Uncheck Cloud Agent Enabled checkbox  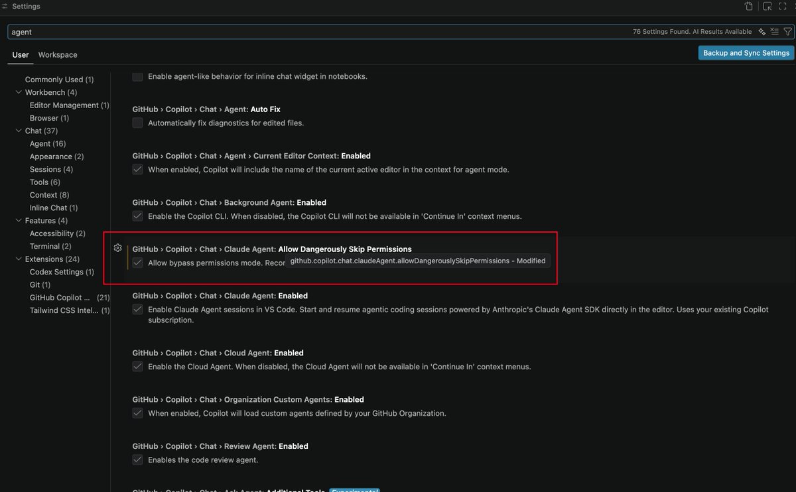pos(137,366)
